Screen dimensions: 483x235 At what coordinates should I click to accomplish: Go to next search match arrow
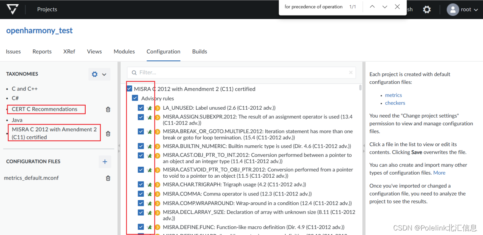tap(385, 7)
